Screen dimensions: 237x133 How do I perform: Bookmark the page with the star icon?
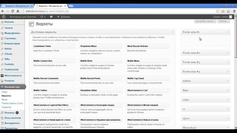pyautogui.click(x=217, y=11)
